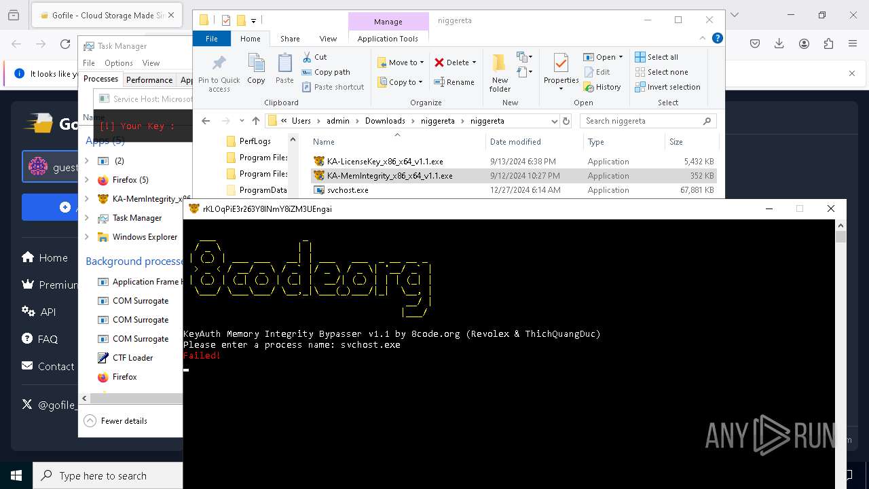Open the File tab in Explorer
869x489 pixels.
[212, 39]
